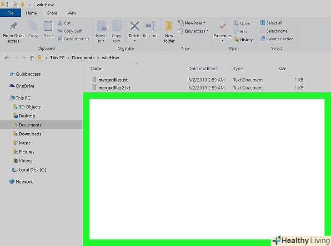
Task: Expand the Properties dropdown arrow
Action: (222, 41)
